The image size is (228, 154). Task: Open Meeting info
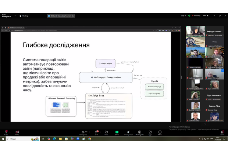[x=140, y=132]
